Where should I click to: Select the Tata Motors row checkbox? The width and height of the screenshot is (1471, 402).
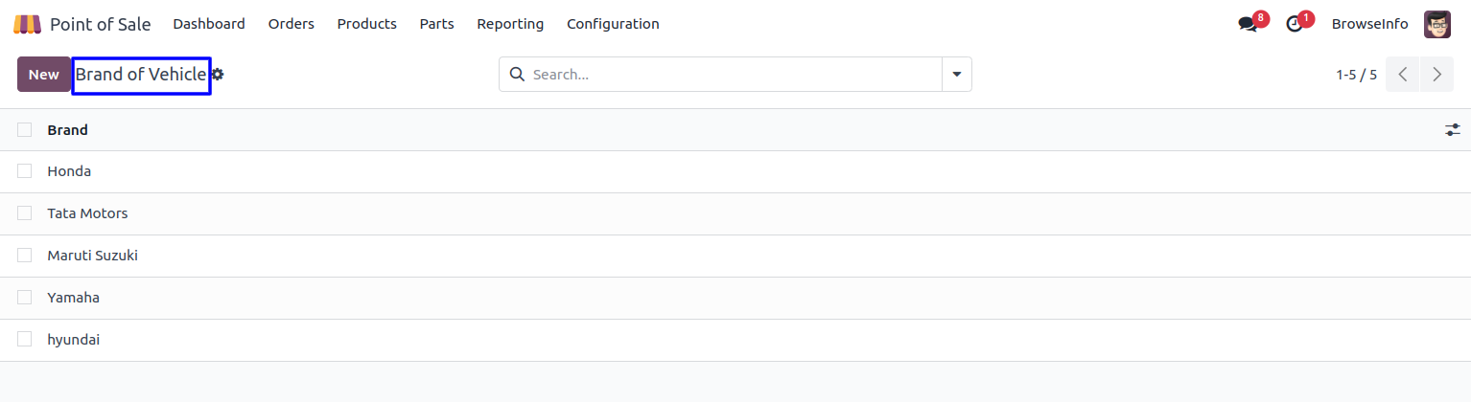[25, 213]
